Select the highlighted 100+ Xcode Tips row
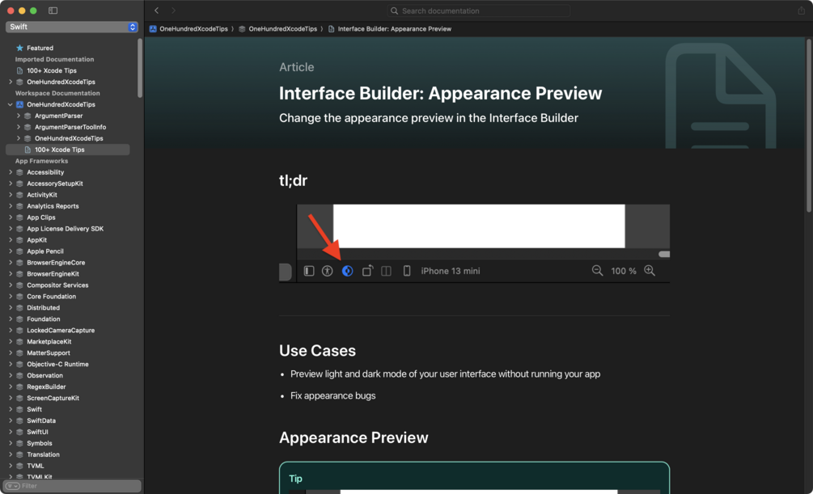The height and width of the screenshot is (494, 813). 67,150
